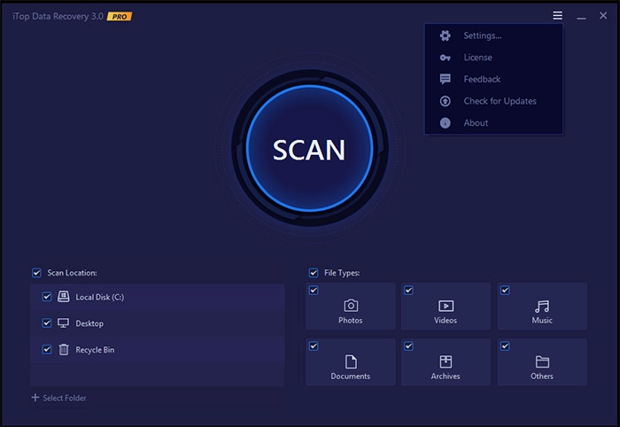Click the Recycle Bin trash icon
Screen dimensions: 620x427
tap(64, 350)
